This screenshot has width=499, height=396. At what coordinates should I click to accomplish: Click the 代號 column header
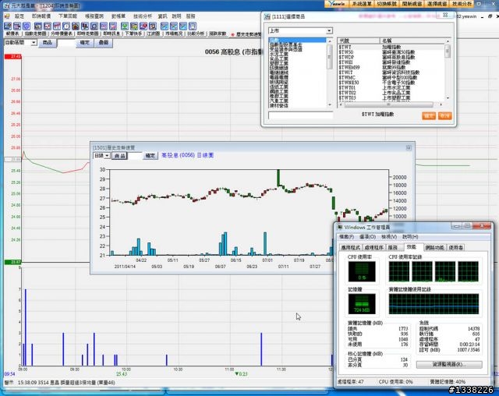(359, 41)
